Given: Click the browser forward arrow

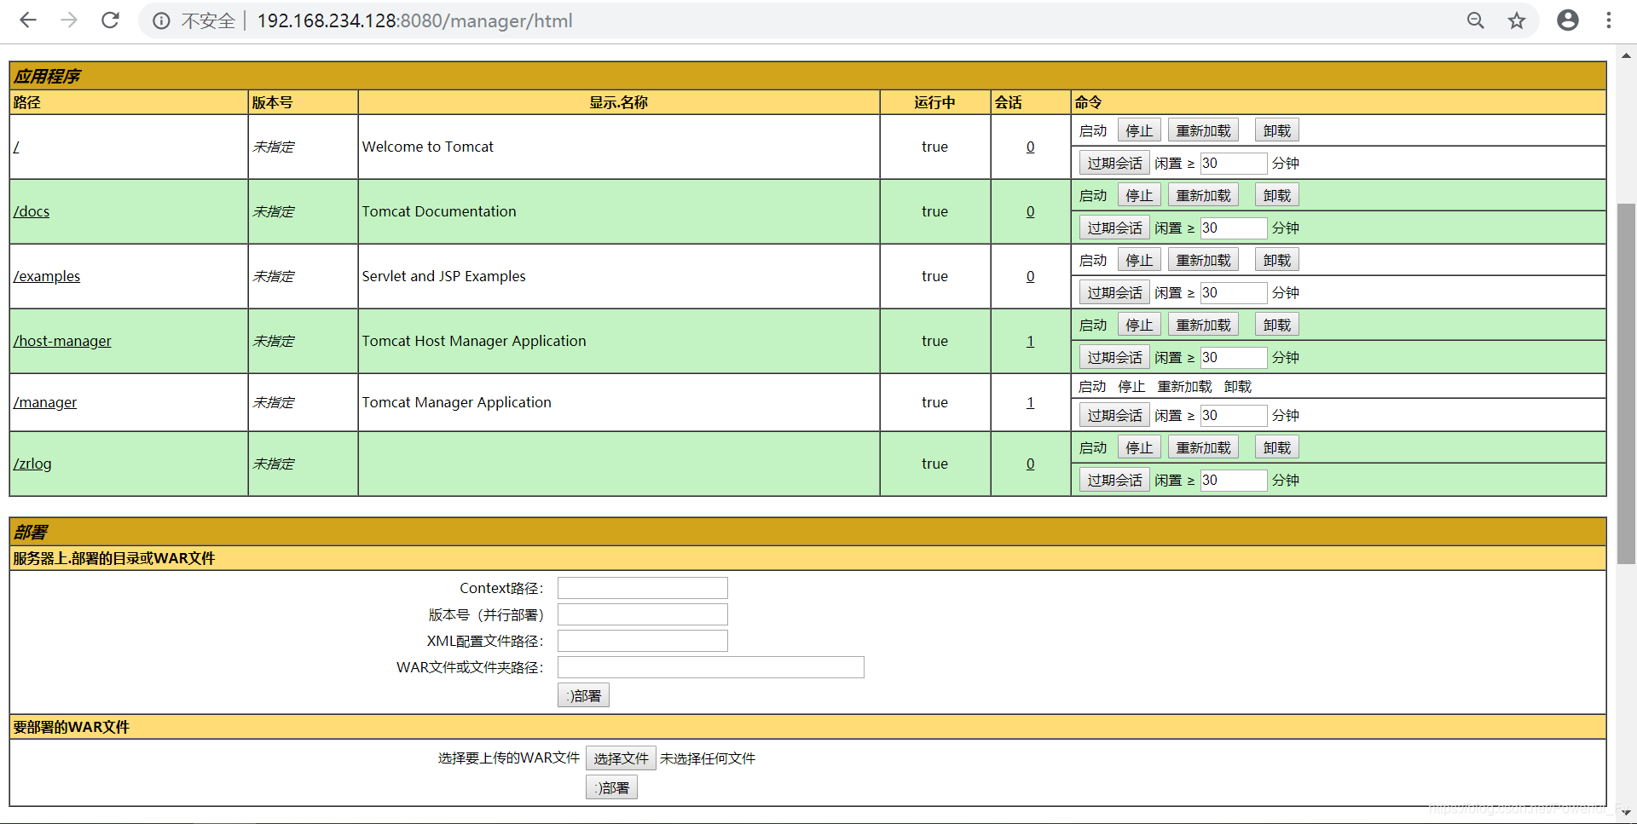Looking at the screenshot, I should point(69,20).
